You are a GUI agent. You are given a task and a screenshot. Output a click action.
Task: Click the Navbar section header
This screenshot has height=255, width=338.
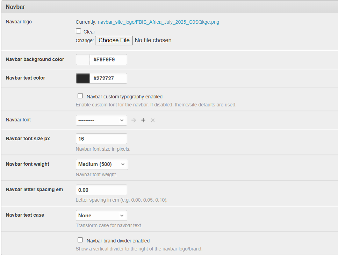pyautogui.click(x=15, y=7)
